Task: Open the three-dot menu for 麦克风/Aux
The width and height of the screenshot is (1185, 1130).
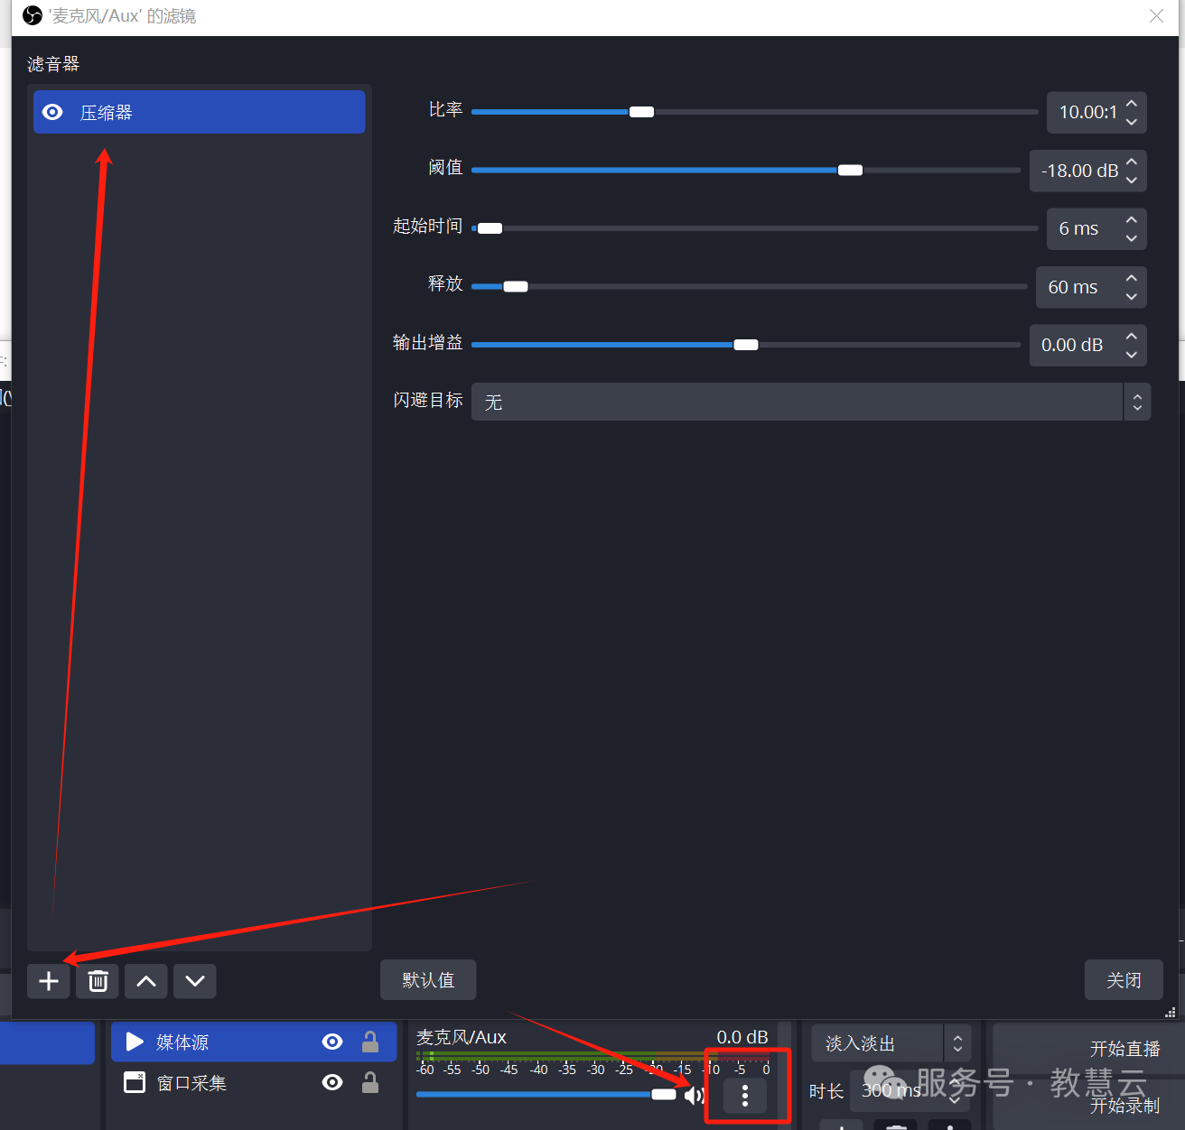Action: [745, 1096]
